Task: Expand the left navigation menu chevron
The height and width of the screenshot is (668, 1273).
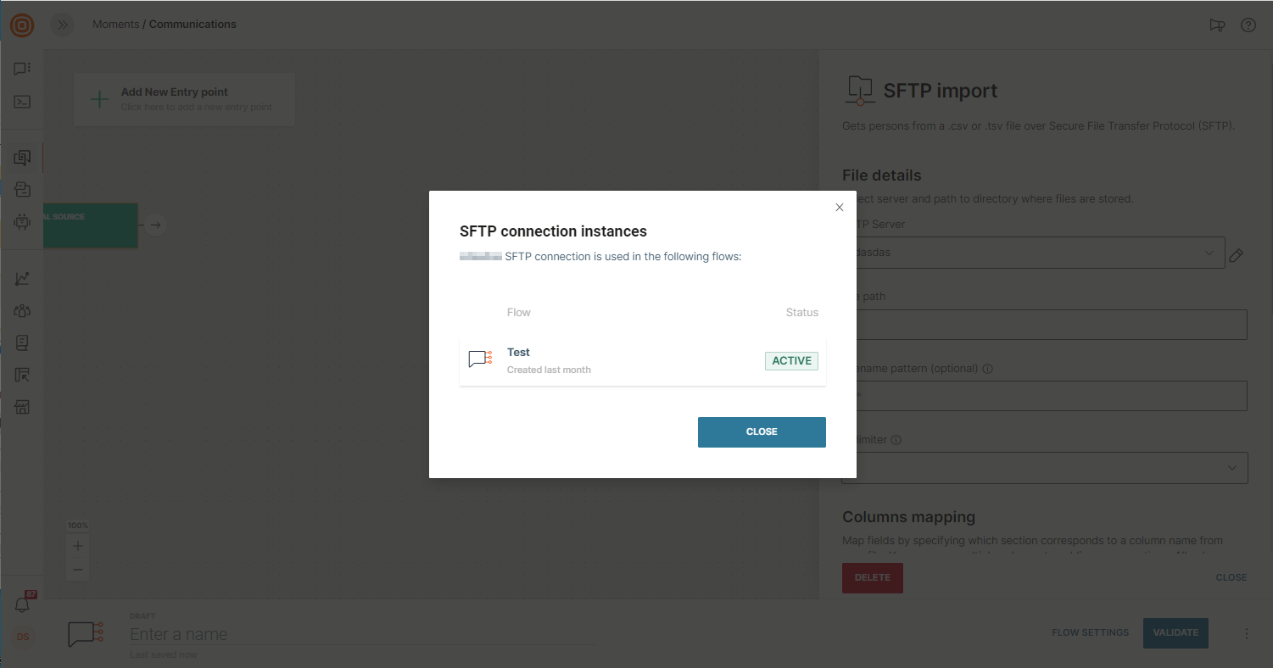Action: pyautogui.click(x=62, y=25)
